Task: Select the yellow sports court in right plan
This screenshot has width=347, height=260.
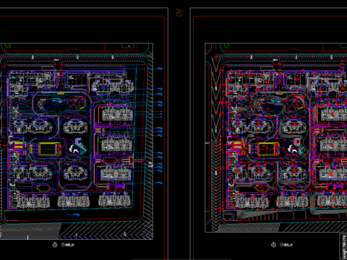Action: [268, 149]
